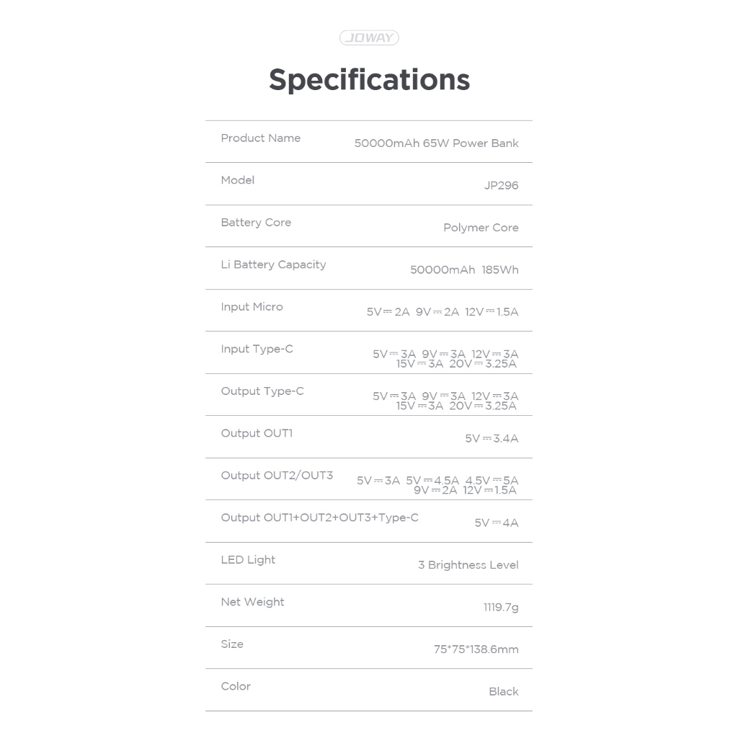Image resolution: width=738 pixels, height=738 pixels.
Task: Click the 3 Brightness Level value
Action: [468, 565]
